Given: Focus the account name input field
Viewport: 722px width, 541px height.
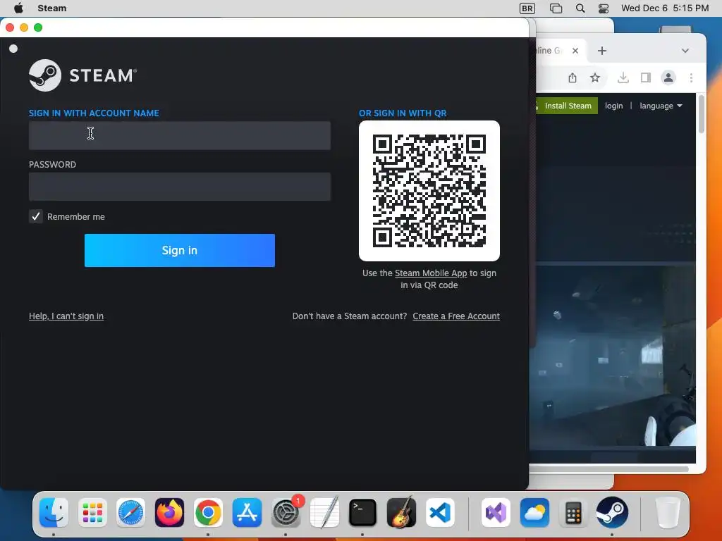Looking at the screenshot, I should coord(180,135).
